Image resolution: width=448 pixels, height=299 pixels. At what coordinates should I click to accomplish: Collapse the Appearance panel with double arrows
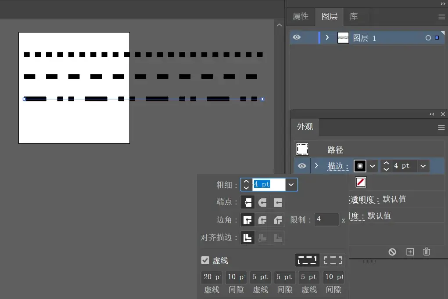(x=432, y=114)
